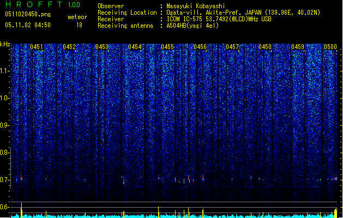
Task: Click time marker 0456
Action: [x=200, y=47]
